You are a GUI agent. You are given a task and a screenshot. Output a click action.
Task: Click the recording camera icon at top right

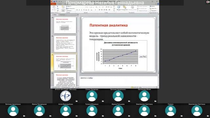(x=208, y=2)
